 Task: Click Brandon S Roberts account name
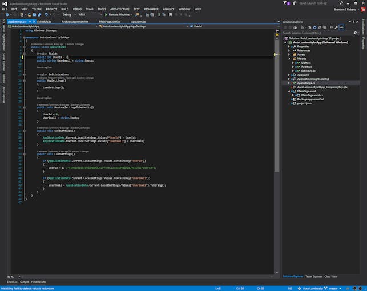[345, 9]
